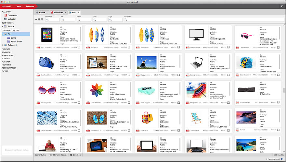Switch to the Clients tab
The width and height of the screenshot is (286, 162).
41,12
